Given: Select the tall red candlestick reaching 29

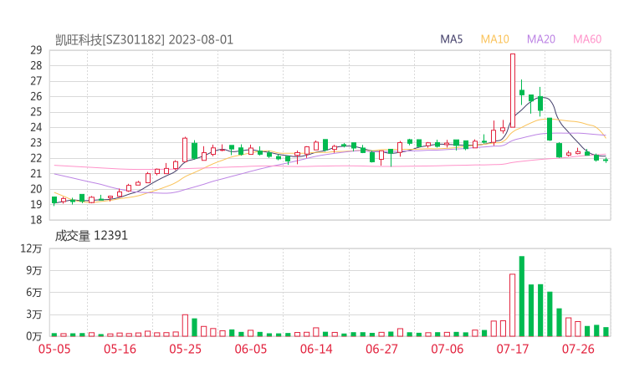Looking at the screenshot, I should [513, 91].
